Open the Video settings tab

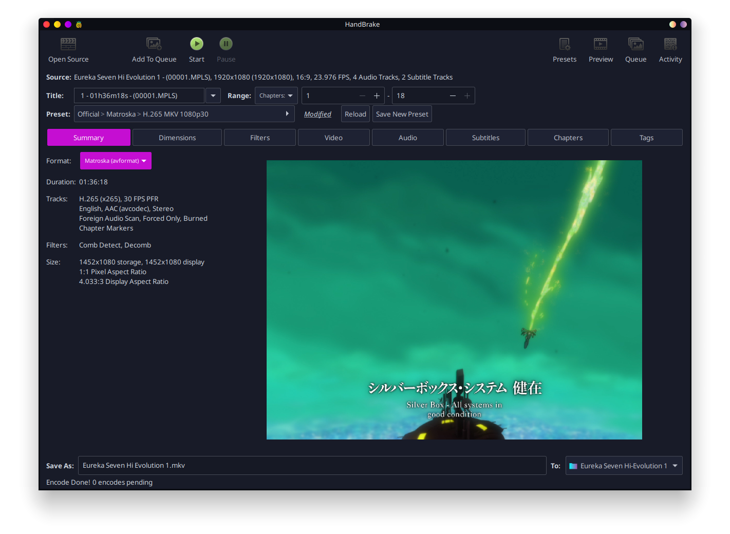333,137
